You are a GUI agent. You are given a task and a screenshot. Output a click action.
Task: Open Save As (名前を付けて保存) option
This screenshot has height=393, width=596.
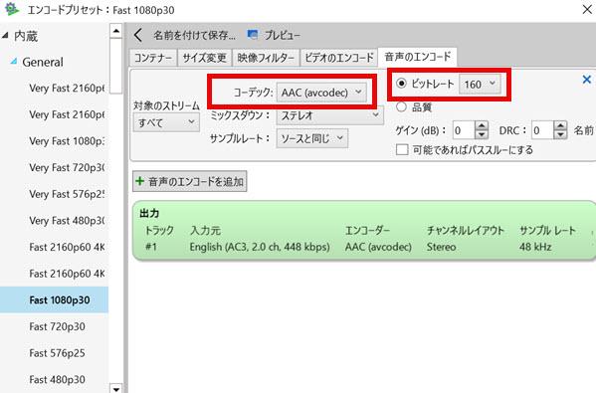click(x=194, y=36)
